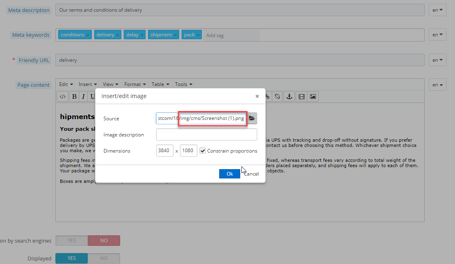Cancel the Insert/edit image dialog
The width and height of the screenshot is (455, 264).
click(251, 174)
